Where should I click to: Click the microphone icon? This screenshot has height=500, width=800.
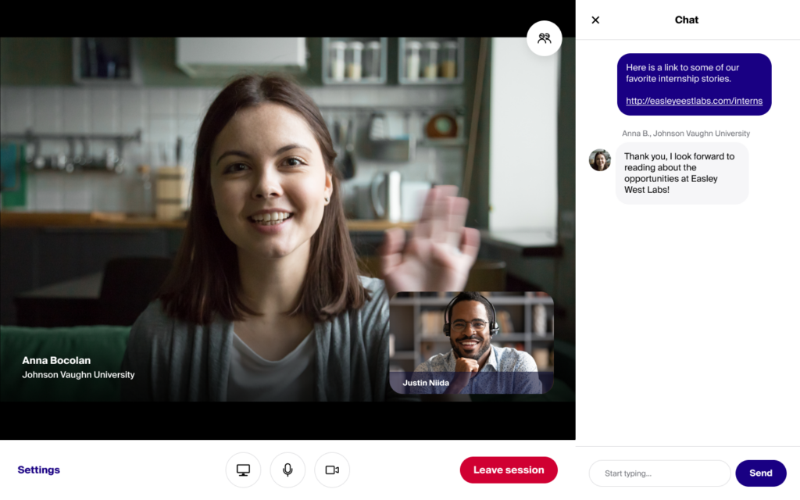(x=287, y=470)
